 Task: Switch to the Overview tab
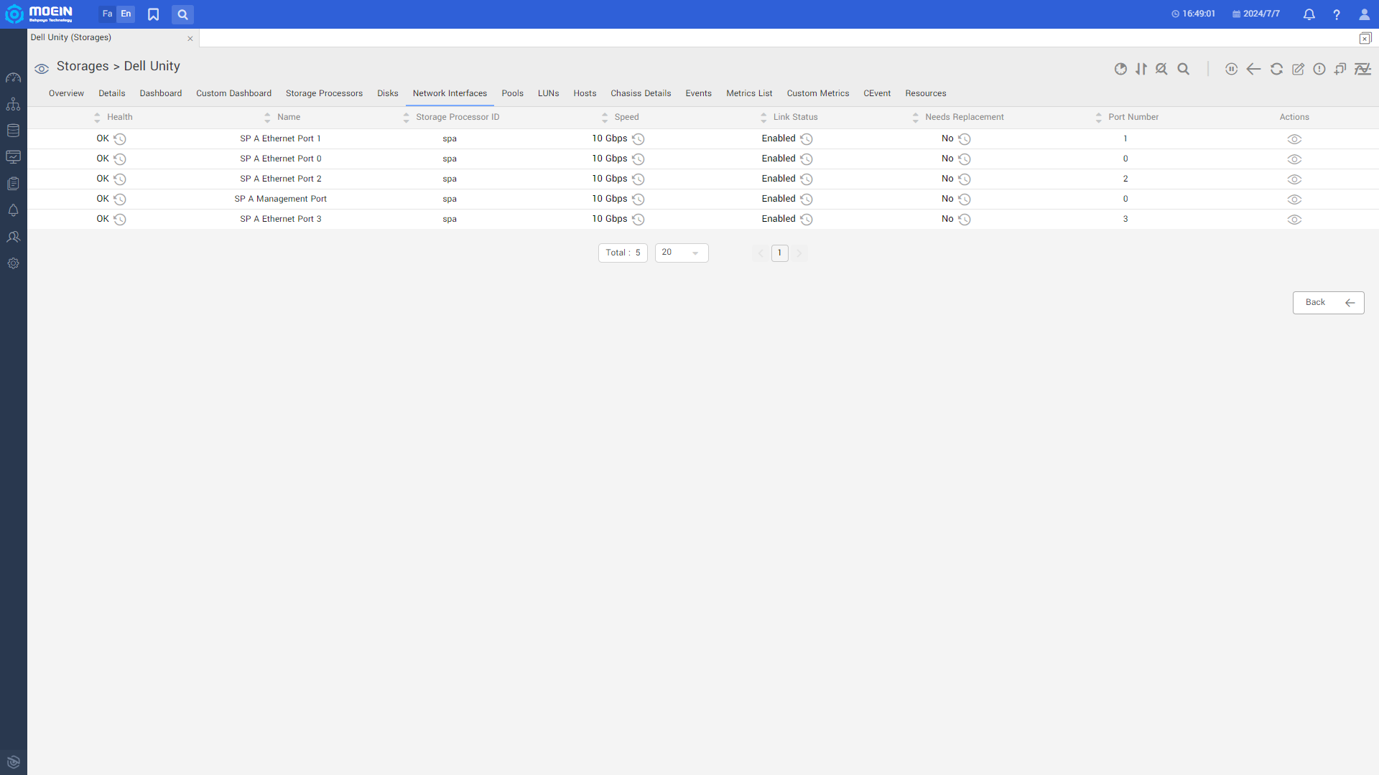tap(66, 93)
